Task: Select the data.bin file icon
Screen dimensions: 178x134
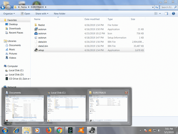Action: point(36,42)
